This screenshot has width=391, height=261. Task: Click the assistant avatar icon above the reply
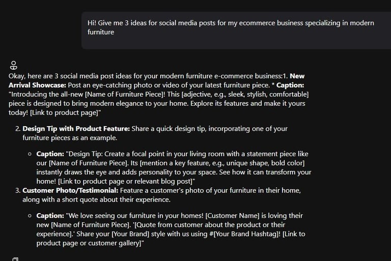pos(13,65)
